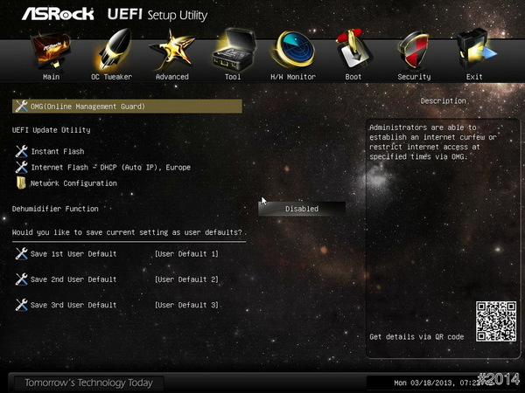
Task: Switch to the Boot tab label
Action: tap(353, 77)
